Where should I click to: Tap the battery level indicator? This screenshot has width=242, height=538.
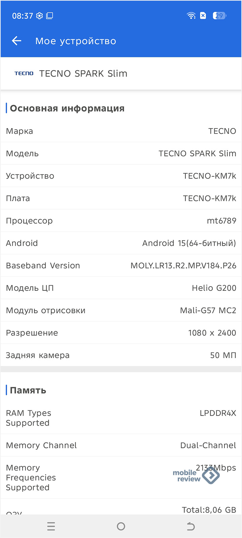click(219, 16)
